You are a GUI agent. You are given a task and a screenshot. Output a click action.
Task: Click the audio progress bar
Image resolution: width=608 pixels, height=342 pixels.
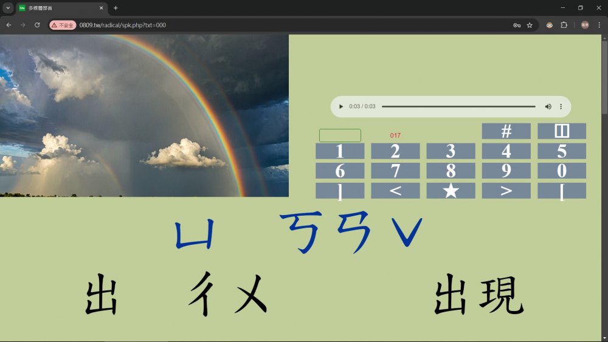pos(458,106)
